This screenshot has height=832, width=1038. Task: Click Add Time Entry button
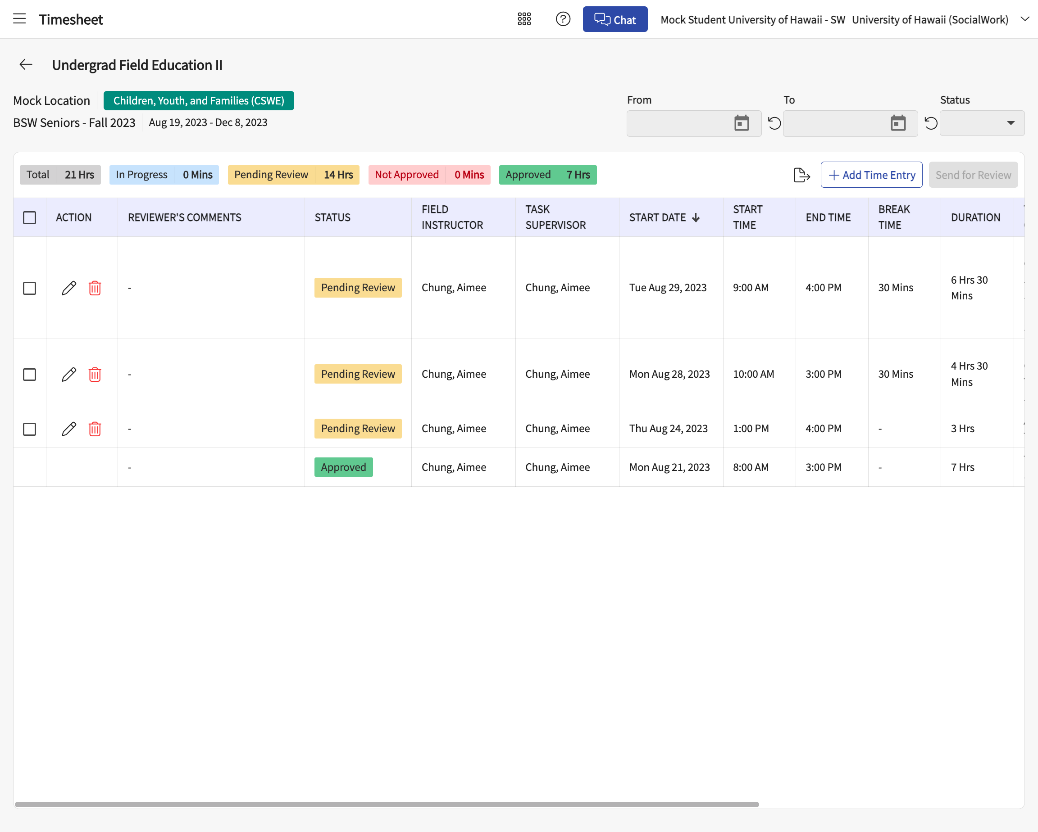871,175
